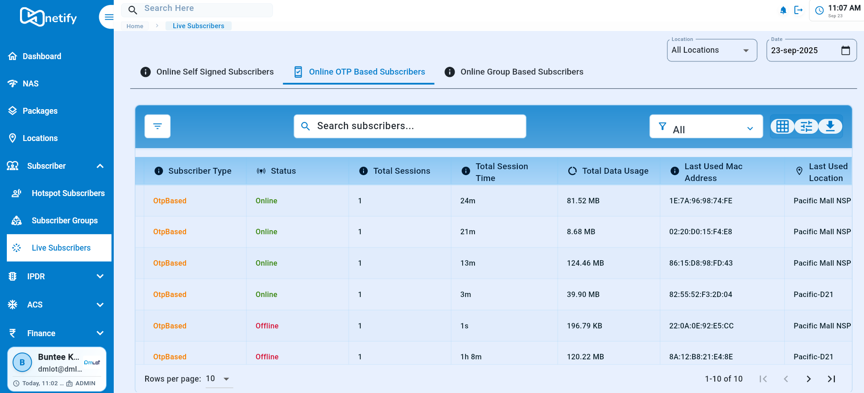Open the Location dropdown
Screen dimensions: 864x393
click(712, 50)
